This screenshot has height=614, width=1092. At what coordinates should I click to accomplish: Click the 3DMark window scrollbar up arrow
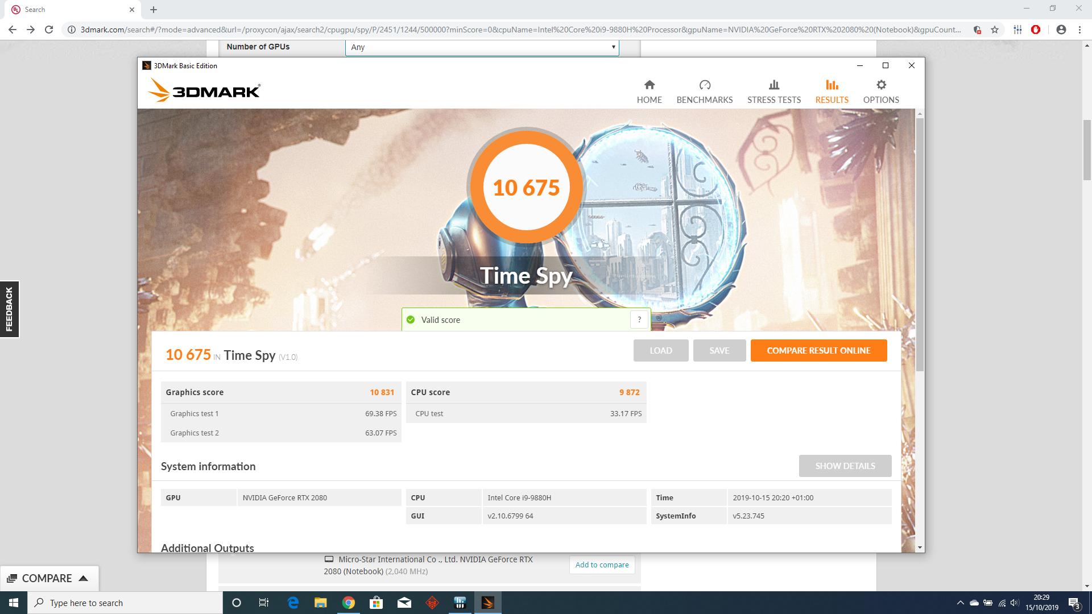click(x=920, y=114)
